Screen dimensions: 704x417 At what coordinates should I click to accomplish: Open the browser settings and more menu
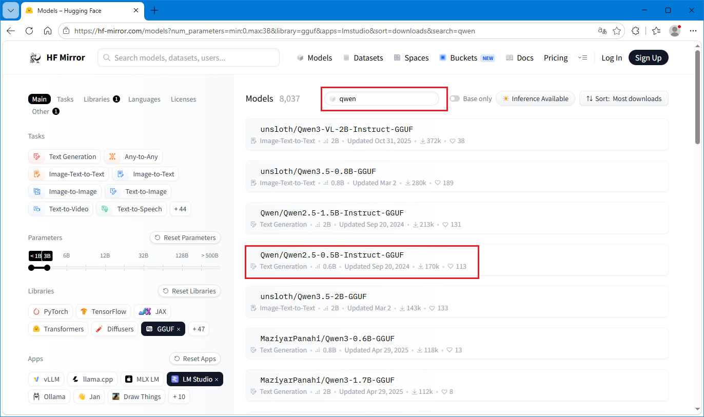[693, 31]
